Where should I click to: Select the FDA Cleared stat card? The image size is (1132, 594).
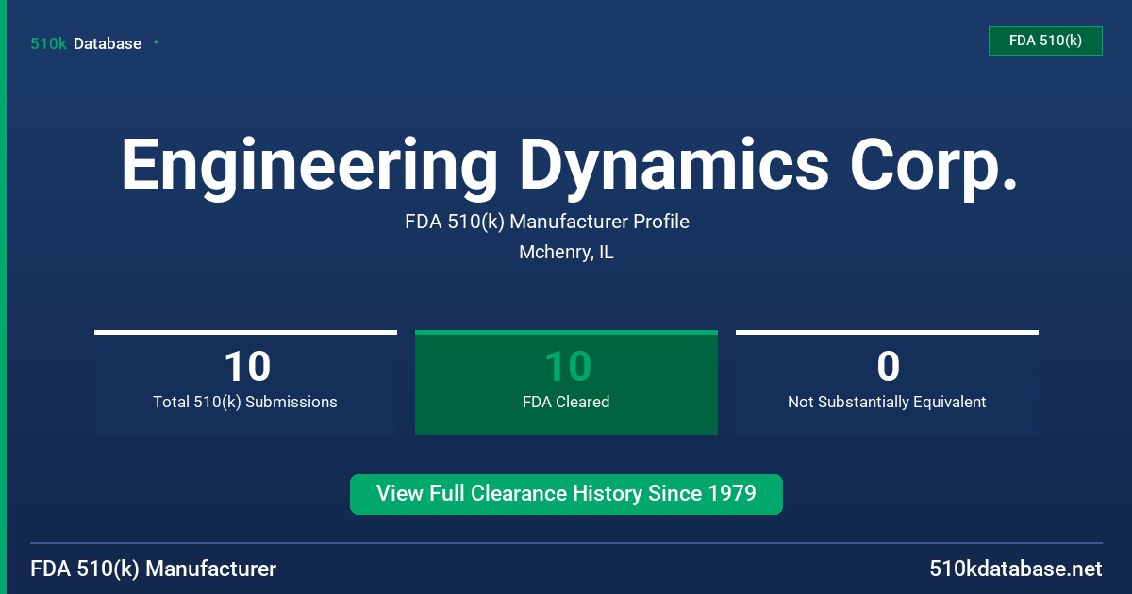566,382
